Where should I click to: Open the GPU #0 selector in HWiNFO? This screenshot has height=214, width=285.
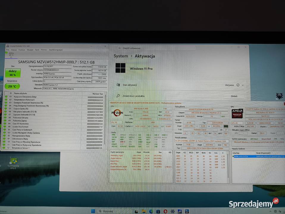pyautogui.click(x=237, y=123)
